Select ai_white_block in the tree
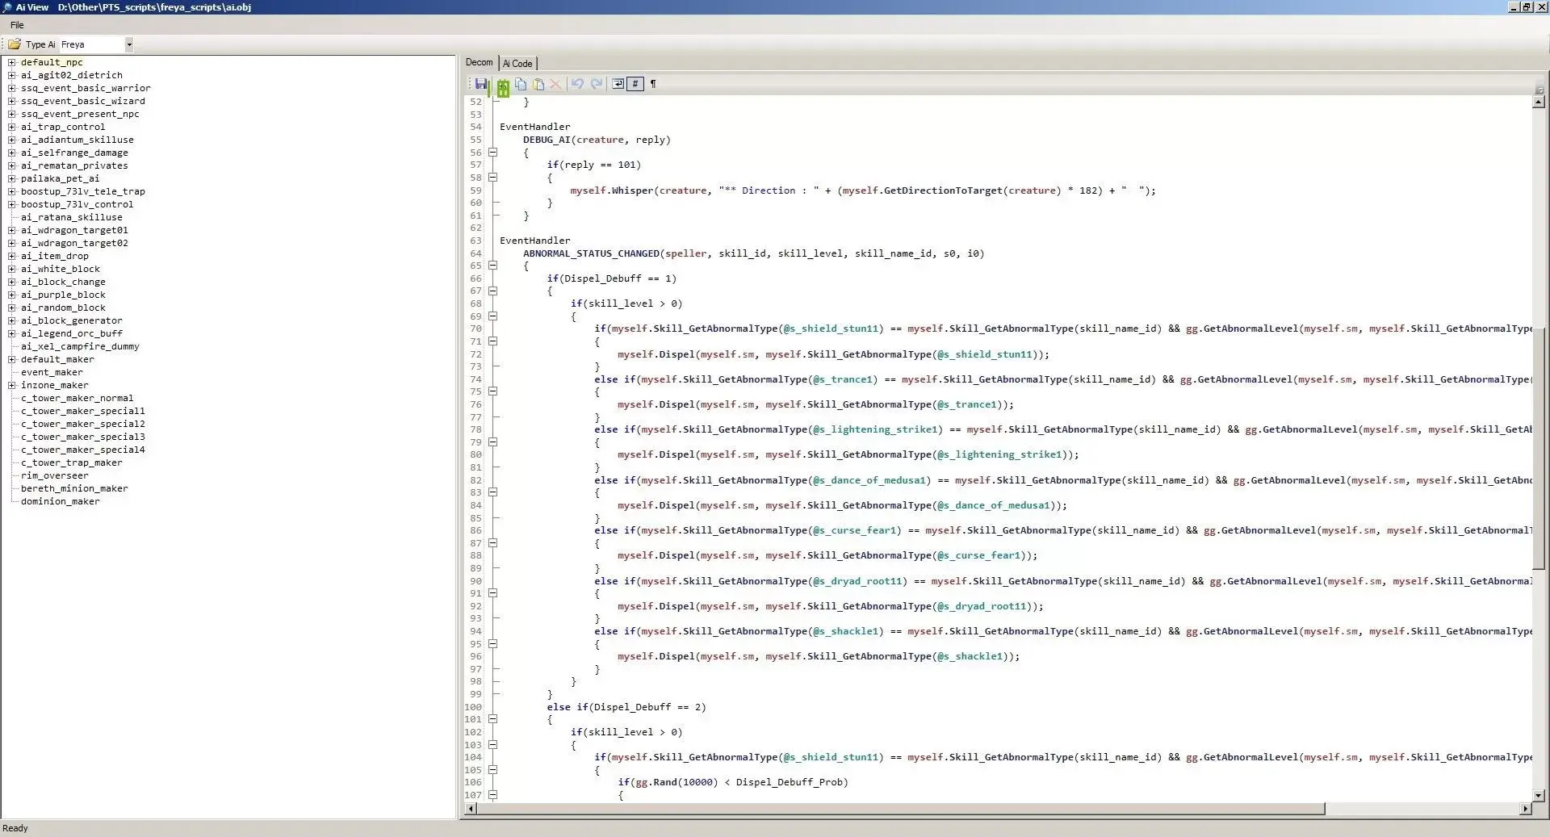The width and height of the screenshot is (1550, 837). click(x=61, y=269)
